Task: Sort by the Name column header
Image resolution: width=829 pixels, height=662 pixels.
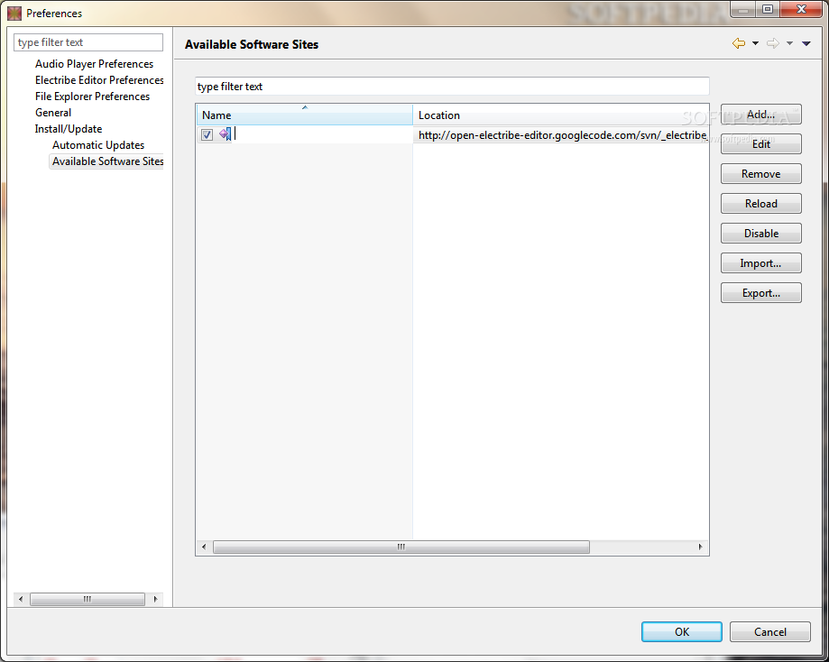Action: tap(305, 115)
